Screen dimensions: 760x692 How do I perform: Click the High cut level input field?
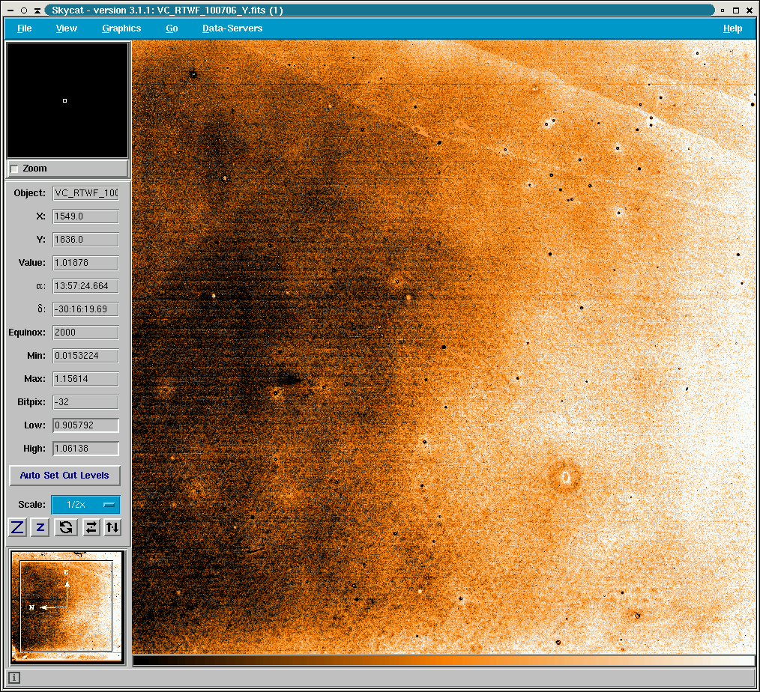coord(85,449)
